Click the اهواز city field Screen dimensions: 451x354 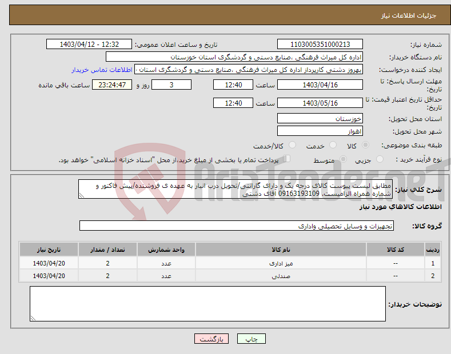pyautogui.click(x=320, y=131)
